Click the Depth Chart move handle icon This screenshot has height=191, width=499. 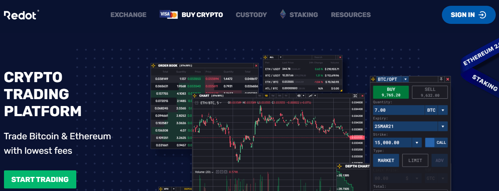pos(340,166)
